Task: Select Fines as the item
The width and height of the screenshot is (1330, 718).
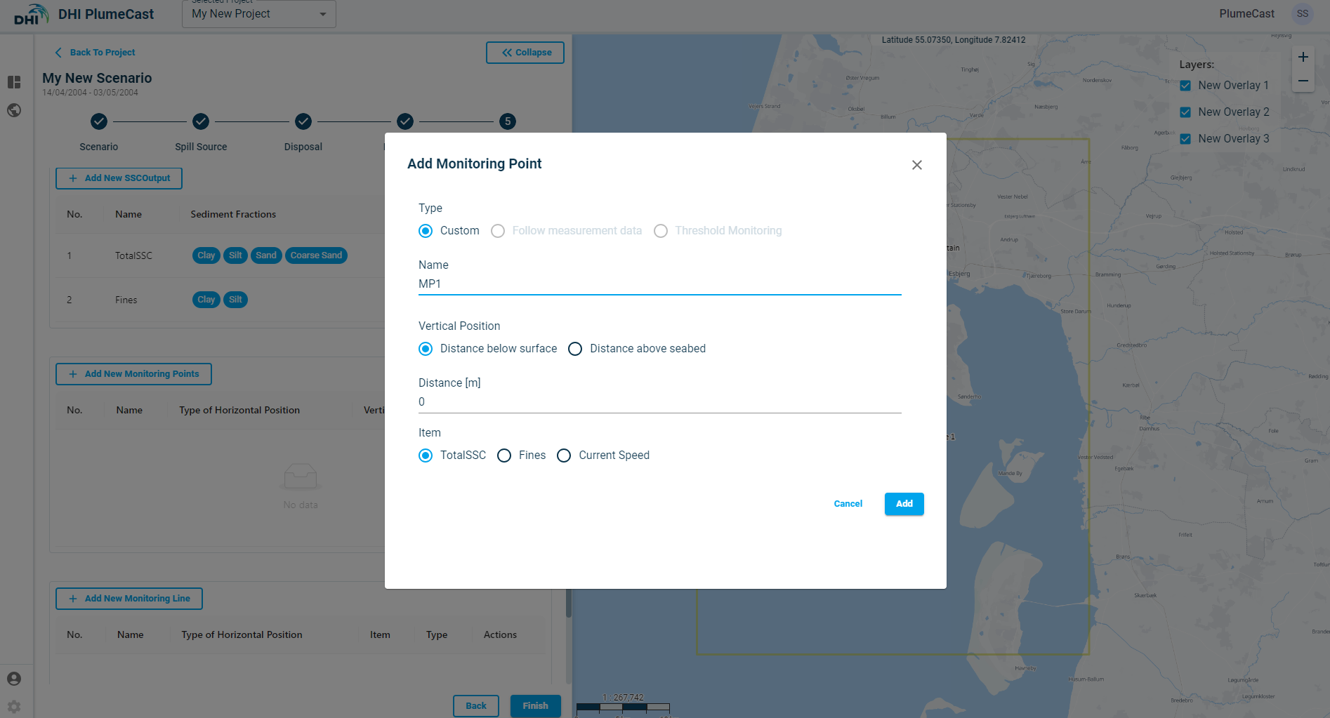Action: 504,456
